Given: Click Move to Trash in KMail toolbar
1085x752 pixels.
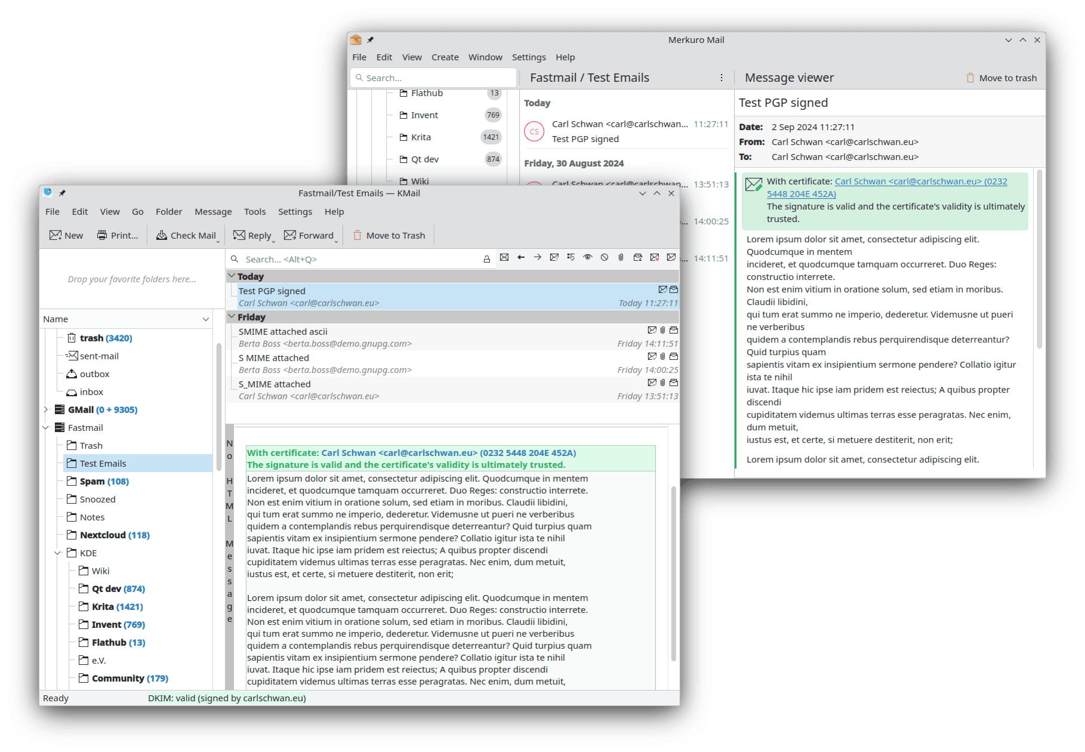Looking at the screenshot, I should pos(389,235).
